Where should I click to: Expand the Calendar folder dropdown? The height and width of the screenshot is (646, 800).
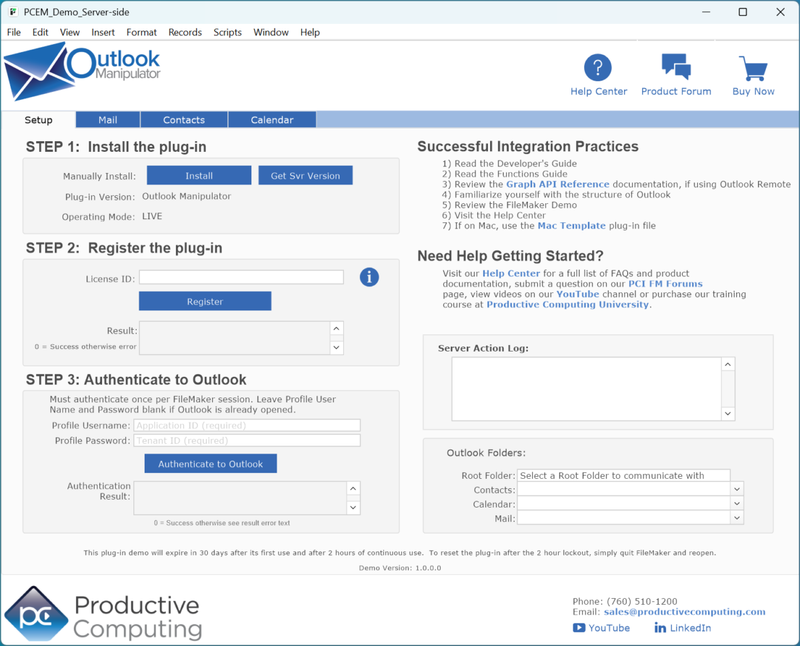point(737,504)
